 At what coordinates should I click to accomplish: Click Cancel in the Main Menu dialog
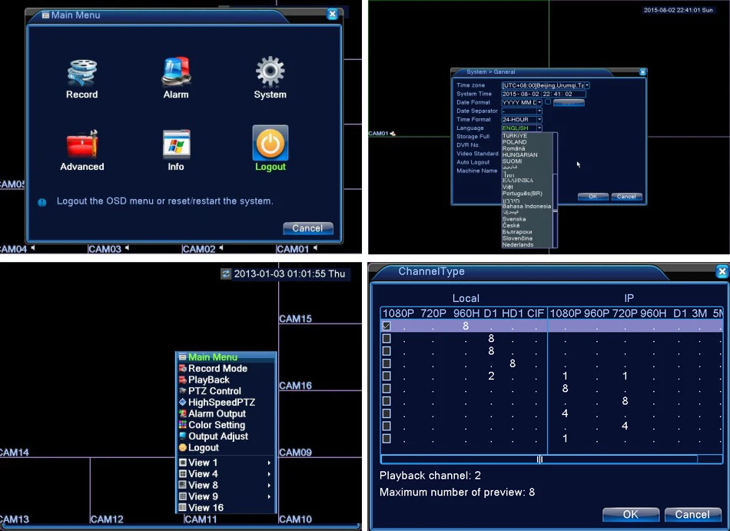[x=307, y=228]
